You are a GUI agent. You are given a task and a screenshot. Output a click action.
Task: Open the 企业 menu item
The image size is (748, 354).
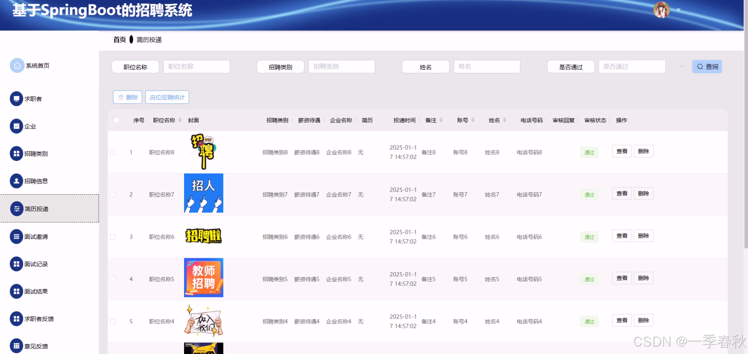click(30, 126)
